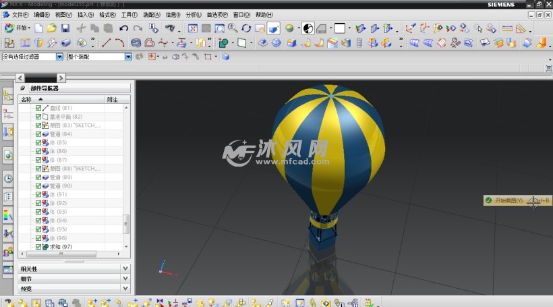
Task: Toggle checkbox for 基准平面 (82)
Action: [38, 117]
